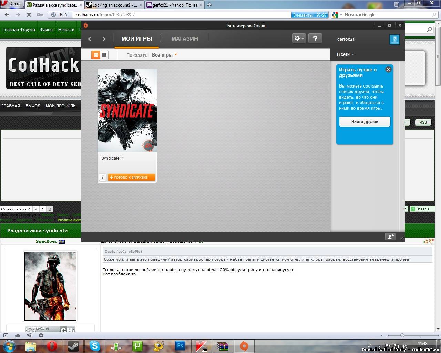
Task: Open Origin help question mark
Action: [x=315, y=38]
